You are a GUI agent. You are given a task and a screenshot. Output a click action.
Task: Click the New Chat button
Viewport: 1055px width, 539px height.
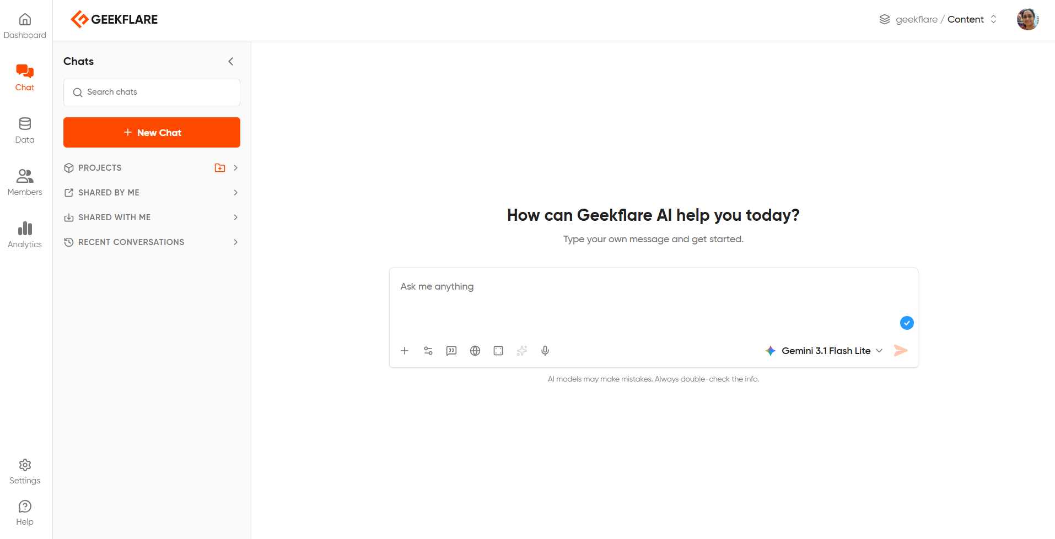[152, 133]
